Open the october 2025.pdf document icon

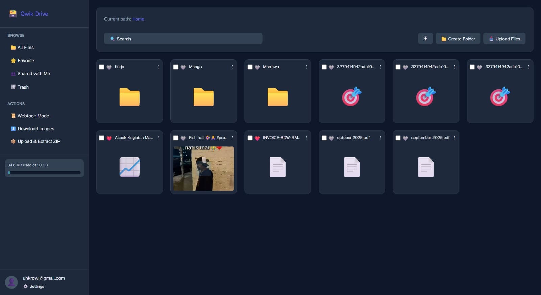click(352, 167)
